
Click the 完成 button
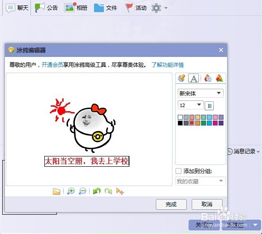click(x=171, y=204)
